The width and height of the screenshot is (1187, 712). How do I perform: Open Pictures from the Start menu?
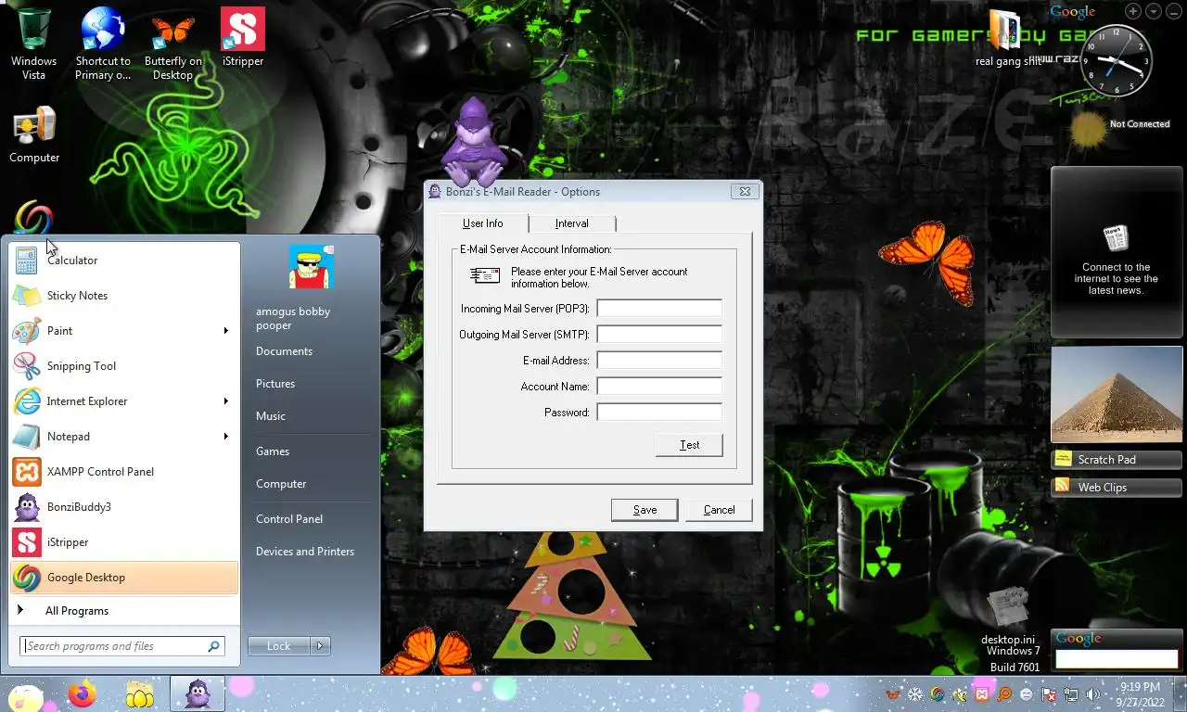(275, 384)
